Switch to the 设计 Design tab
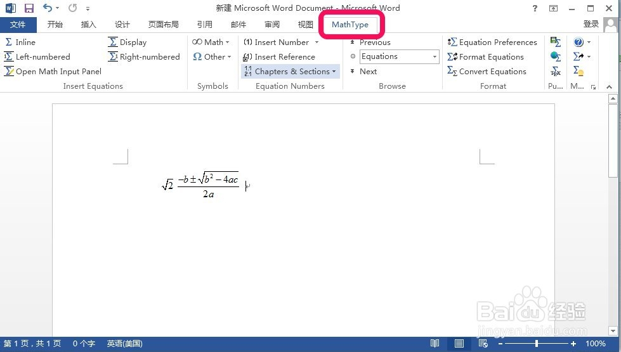 point(122,25)
